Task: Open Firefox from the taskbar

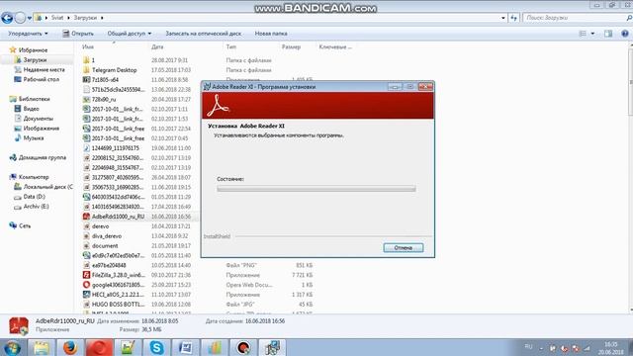Action: (x=70, y=348)
